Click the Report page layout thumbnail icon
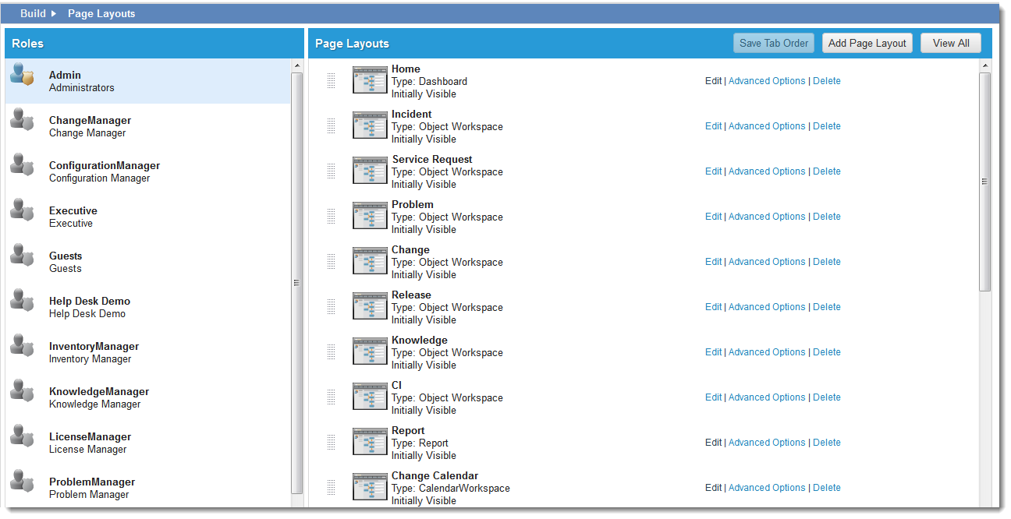This screenshot has width=1011, height=519. point(370,442)
